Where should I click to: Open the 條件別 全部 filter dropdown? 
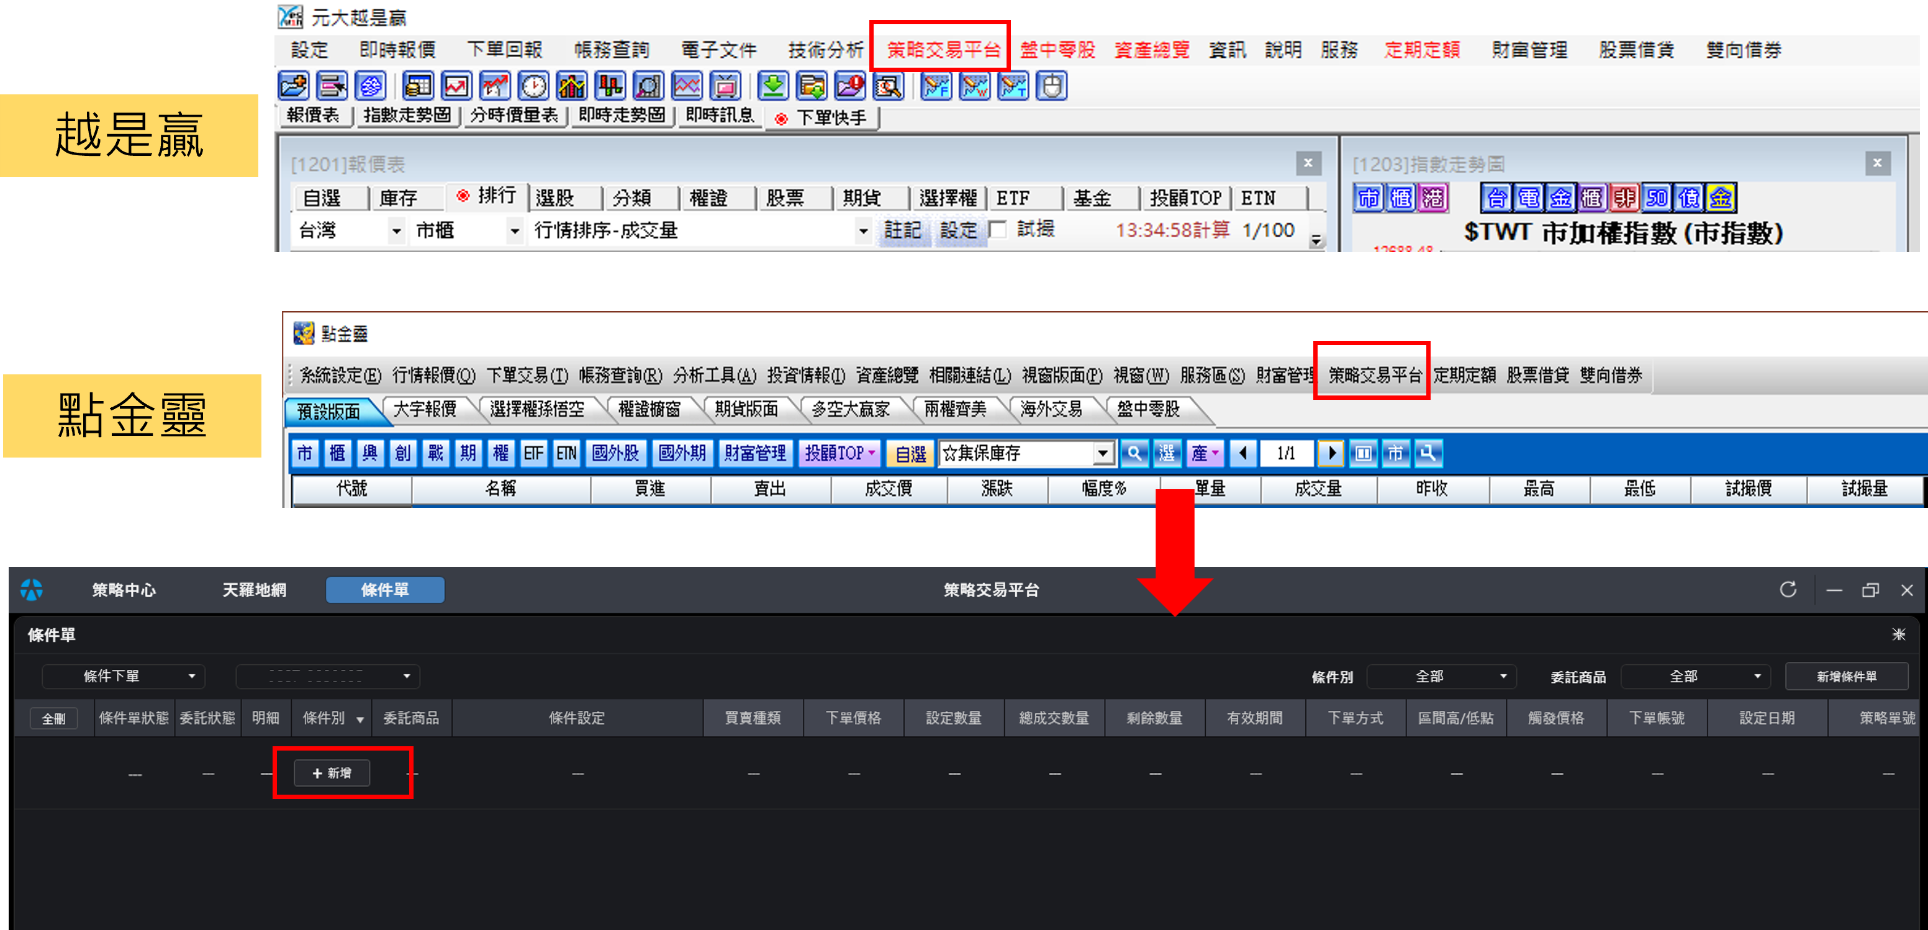[1442, 676]
